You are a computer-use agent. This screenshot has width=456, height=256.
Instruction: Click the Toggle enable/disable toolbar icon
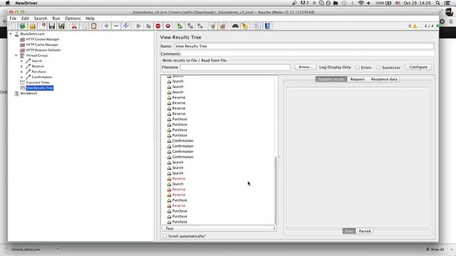pos(126,26)
